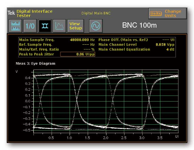This screenshot has height=150, width=194.
Task: Click the 0.858 Vpp value
Action: 165,44
